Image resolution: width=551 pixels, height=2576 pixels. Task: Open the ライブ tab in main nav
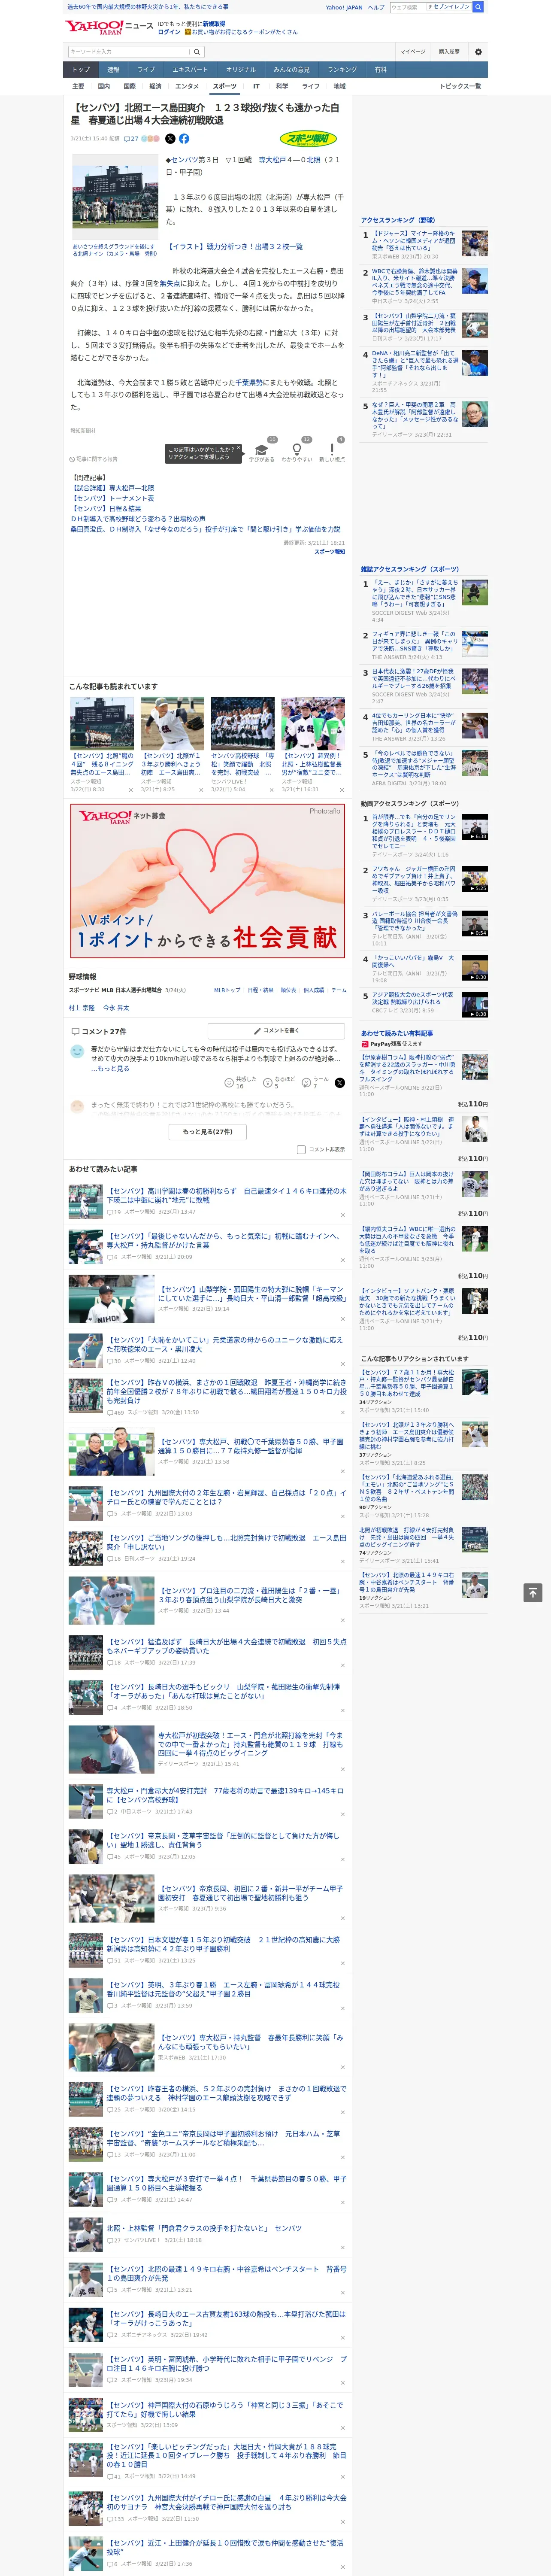146,70
